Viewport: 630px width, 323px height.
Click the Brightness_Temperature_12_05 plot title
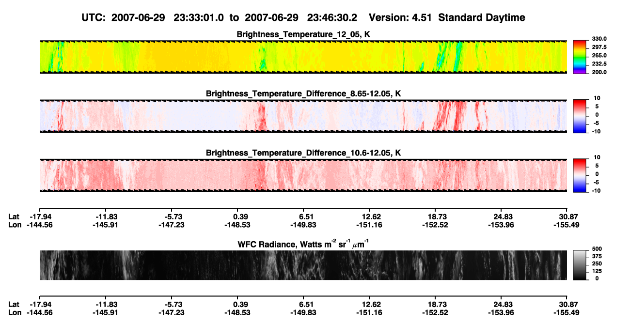(303, 34)
